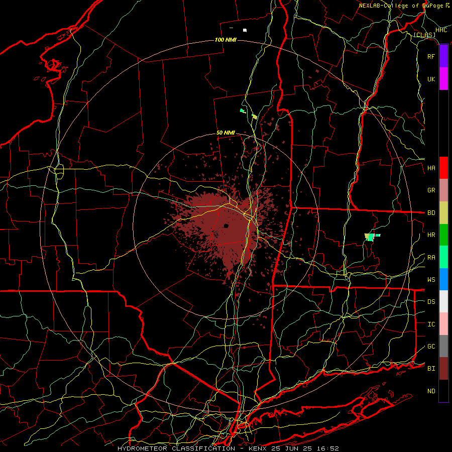Click the HR legend label
The width and height of the screenshot is (452, 452).
pos(431,235)
